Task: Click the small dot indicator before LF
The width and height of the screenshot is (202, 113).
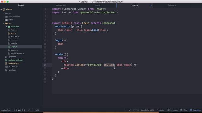Action: (126, 110)
